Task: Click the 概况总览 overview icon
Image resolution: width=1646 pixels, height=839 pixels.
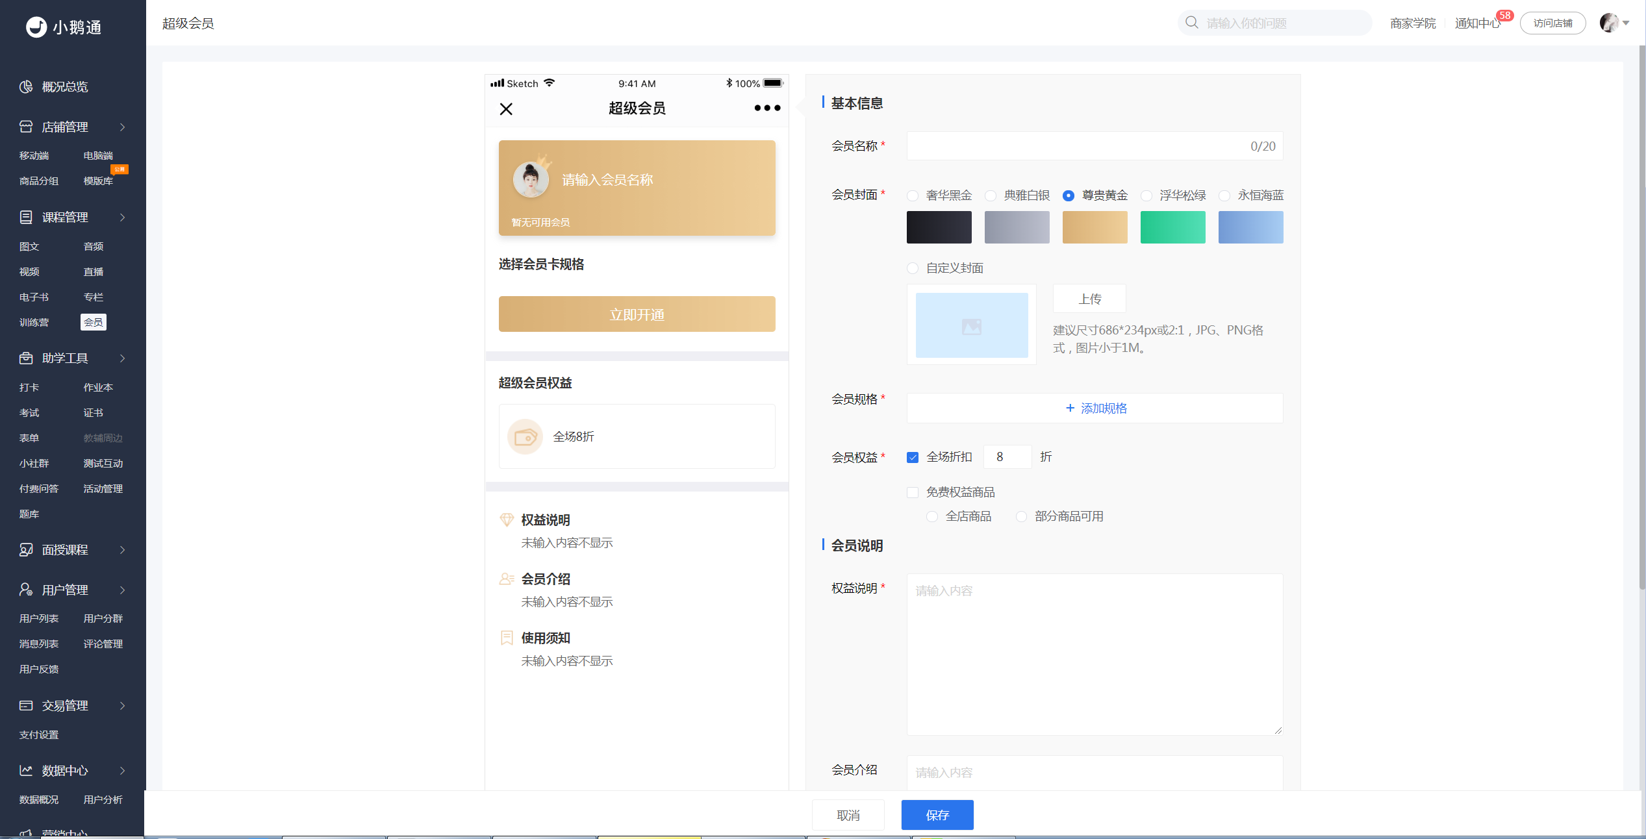Action: (x=26, y=87)
